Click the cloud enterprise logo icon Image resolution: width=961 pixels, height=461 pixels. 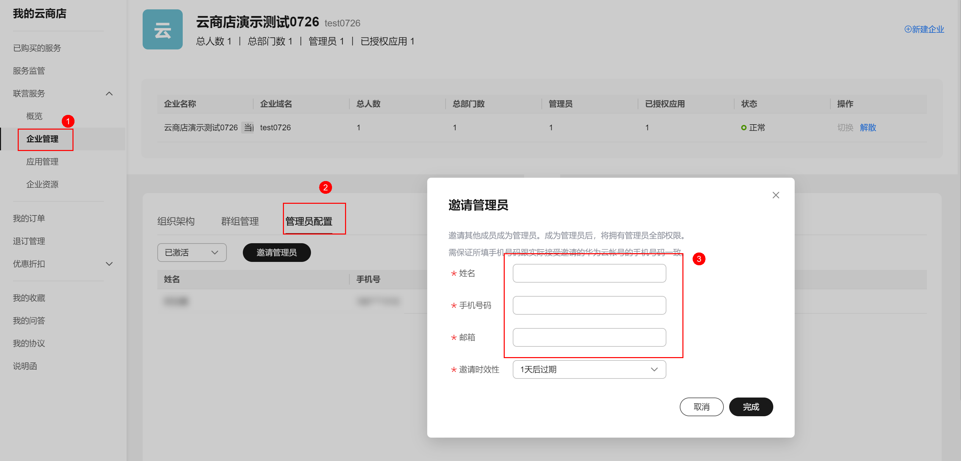point(163,29)
